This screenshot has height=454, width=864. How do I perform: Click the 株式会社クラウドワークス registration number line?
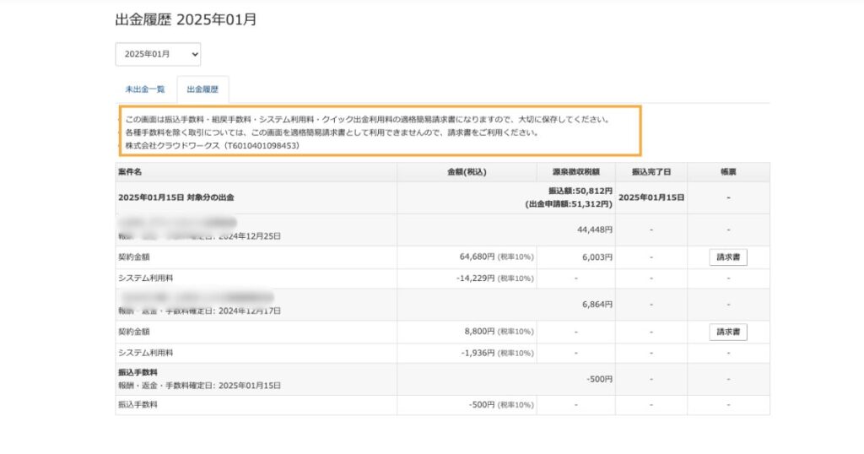pos(212,145)
